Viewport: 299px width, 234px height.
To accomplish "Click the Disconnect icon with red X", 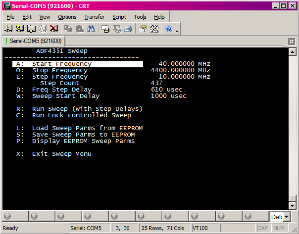I will (54, 29).
